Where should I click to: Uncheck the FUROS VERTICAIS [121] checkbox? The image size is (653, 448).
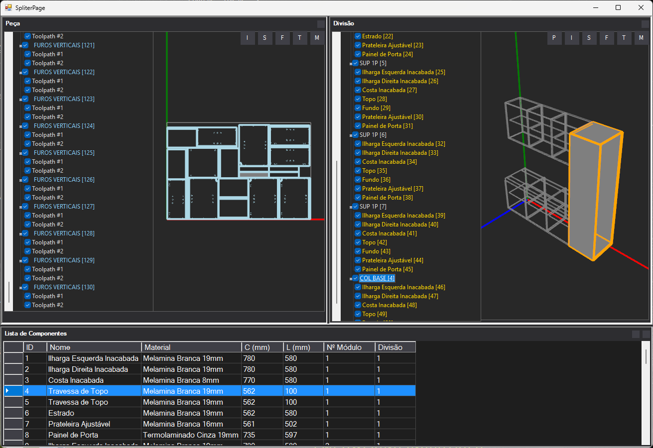(x=25, y=45)
